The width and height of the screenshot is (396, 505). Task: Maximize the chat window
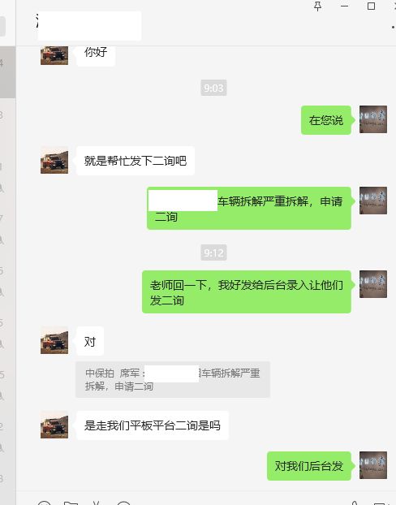(x=371, y=6)
